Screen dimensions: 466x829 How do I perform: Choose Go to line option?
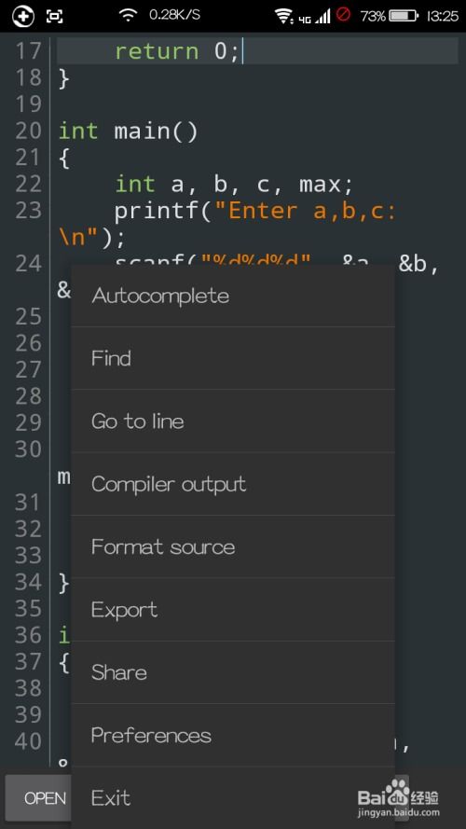[x=233, y=421]
